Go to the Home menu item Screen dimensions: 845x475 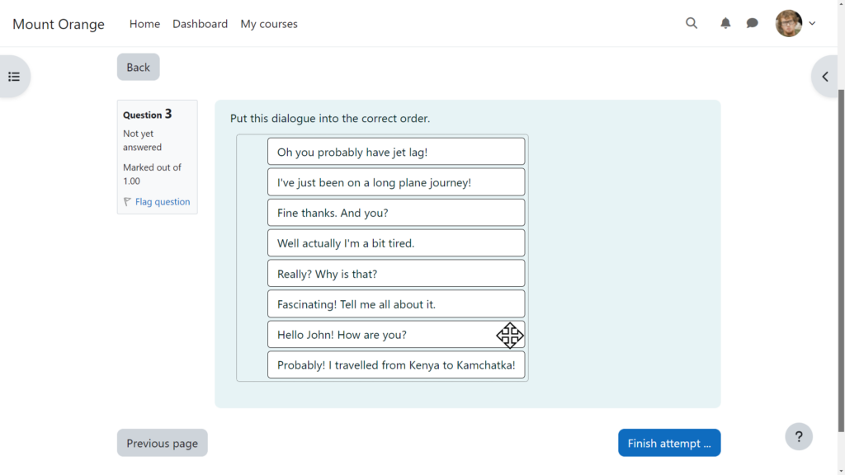click(x=144, y=24)
